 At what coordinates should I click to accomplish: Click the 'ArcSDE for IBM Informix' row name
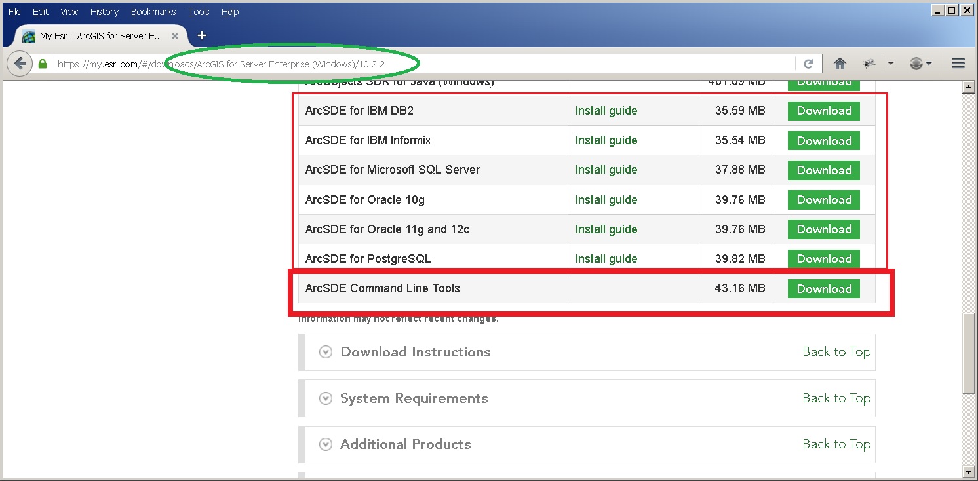[x=368, y=140]
